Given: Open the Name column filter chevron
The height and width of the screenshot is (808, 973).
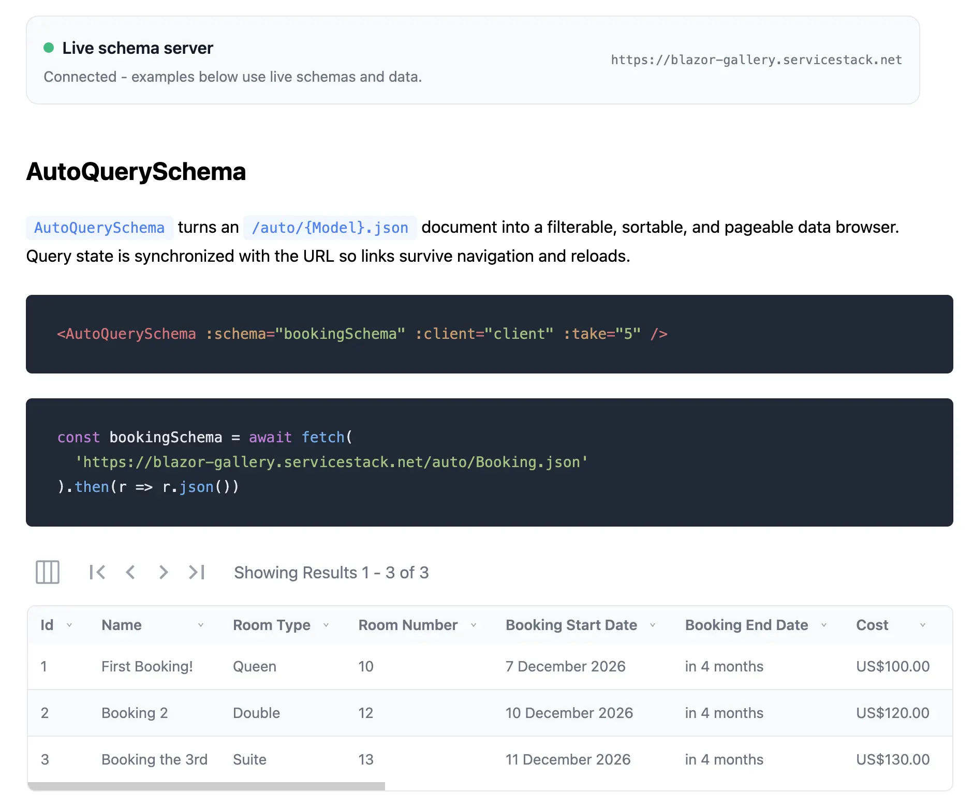Looking at the screenshot, I should (201, 625).
